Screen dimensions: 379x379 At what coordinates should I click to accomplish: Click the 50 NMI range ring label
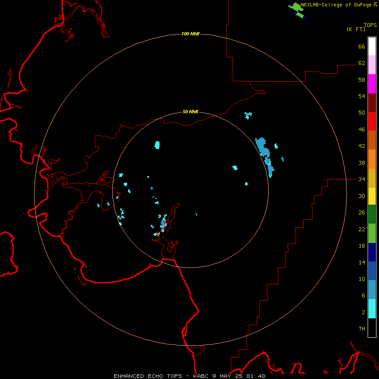coord(190,112)
